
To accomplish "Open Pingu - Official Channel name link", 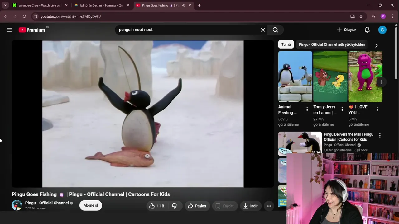I will pyautogui.click(x=47, y=203).
